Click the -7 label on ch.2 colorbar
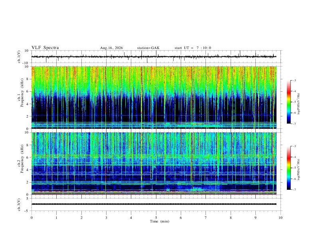316x244 pixels. 294,190
